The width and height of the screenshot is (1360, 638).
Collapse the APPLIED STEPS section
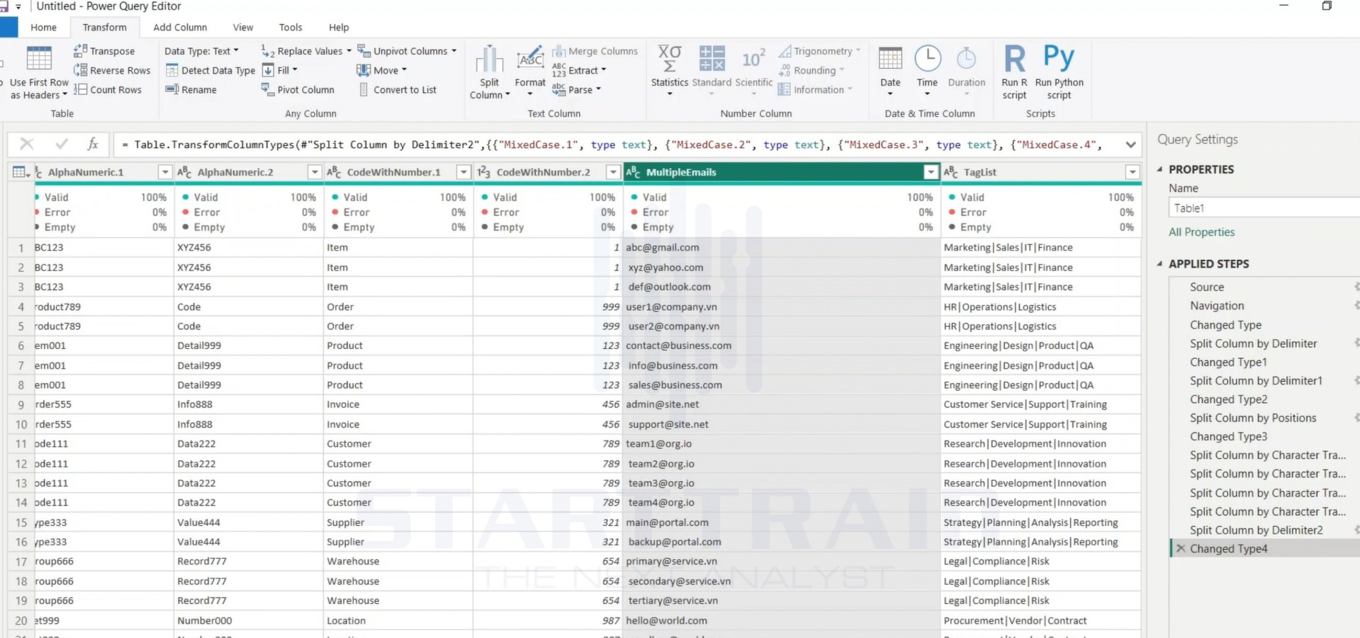(x=1160, y=263)
